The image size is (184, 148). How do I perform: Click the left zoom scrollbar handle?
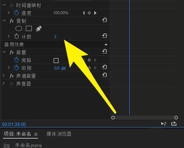click(x=113, y=117)
